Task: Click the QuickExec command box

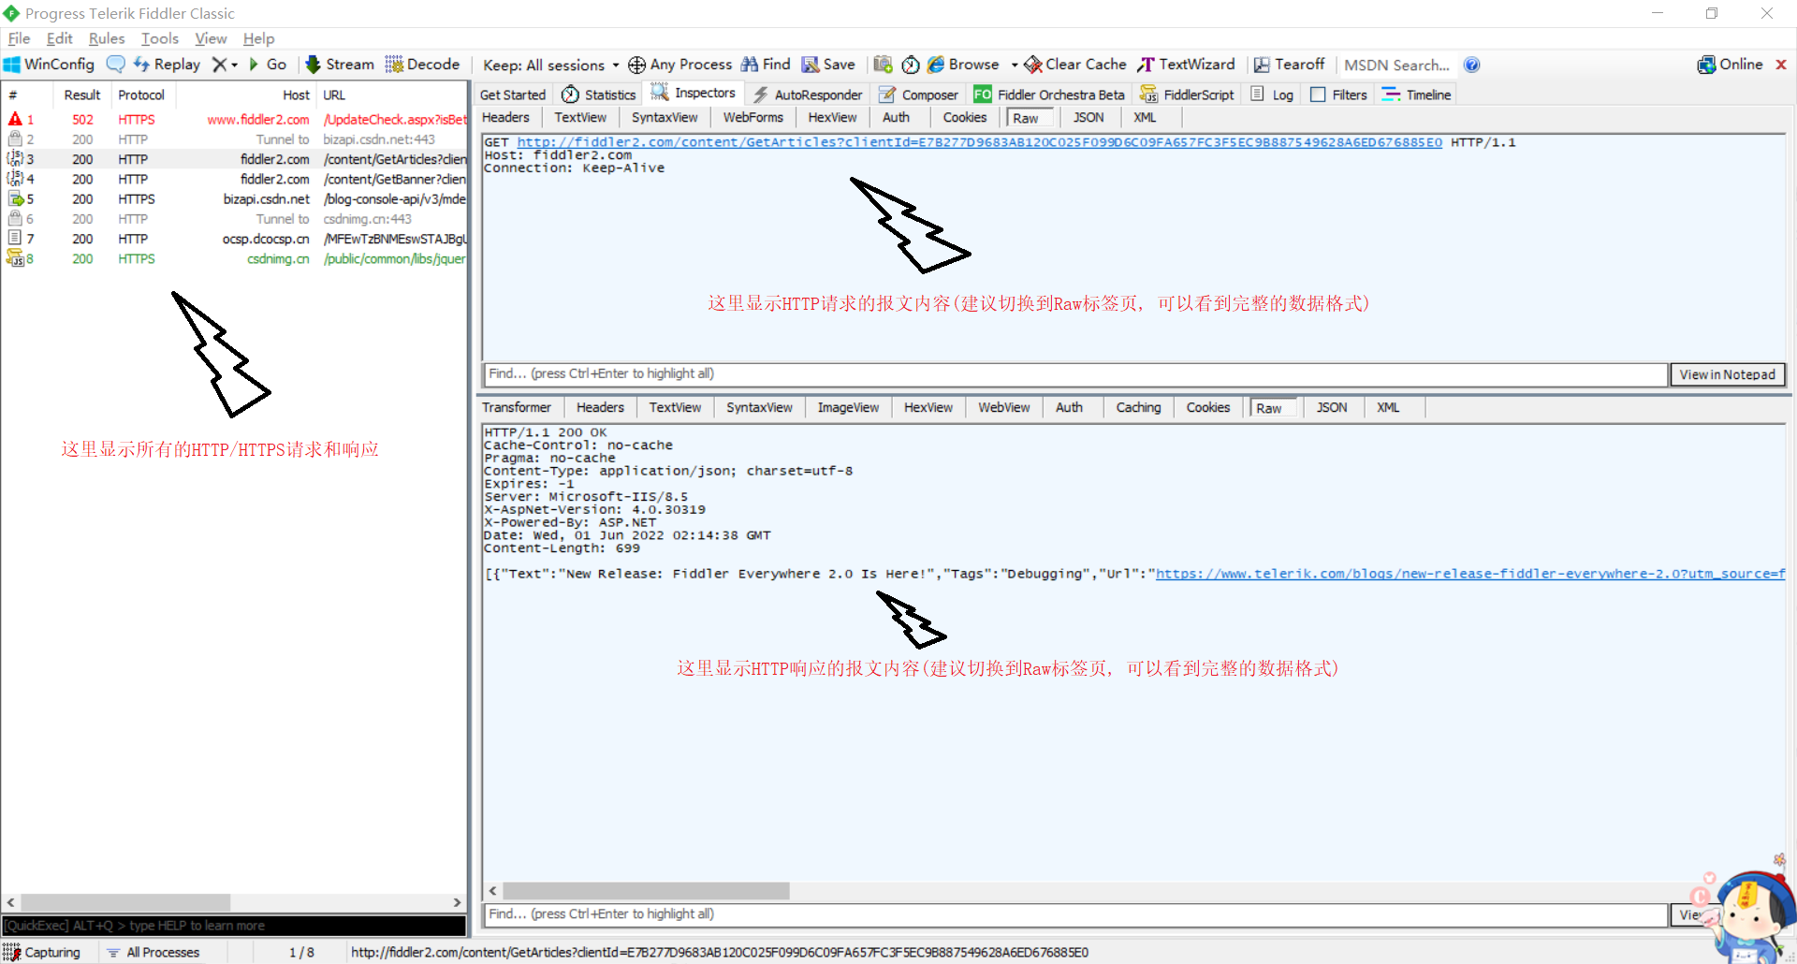Action: point(234,926)
